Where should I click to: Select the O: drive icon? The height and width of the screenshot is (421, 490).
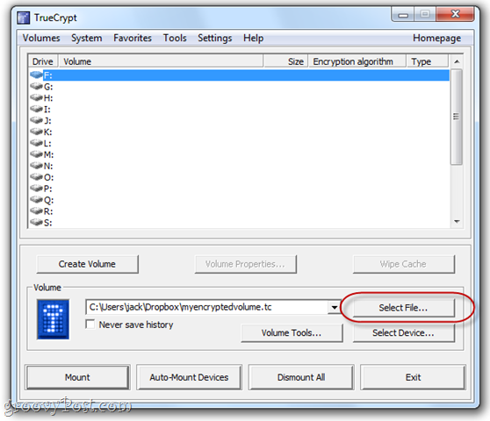pos(36,177)
